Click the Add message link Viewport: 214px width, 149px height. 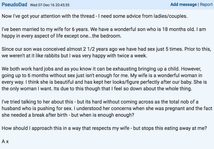pyautogui.click(x=184, y=5)
